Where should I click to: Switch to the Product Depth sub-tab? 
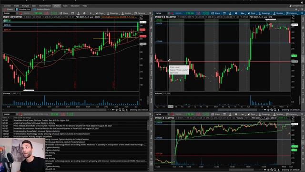point(41,10)
